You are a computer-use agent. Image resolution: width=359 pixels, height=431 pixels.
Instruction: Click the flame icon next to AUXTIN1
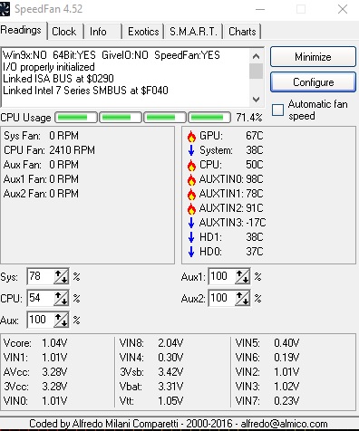point(191,194)
